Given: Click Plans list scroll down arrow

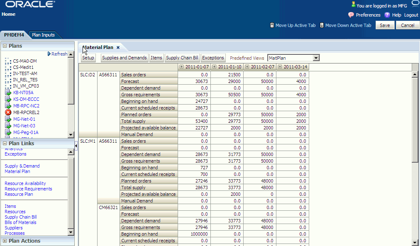Looking at the screenshot, I should [x=71, y=135].
